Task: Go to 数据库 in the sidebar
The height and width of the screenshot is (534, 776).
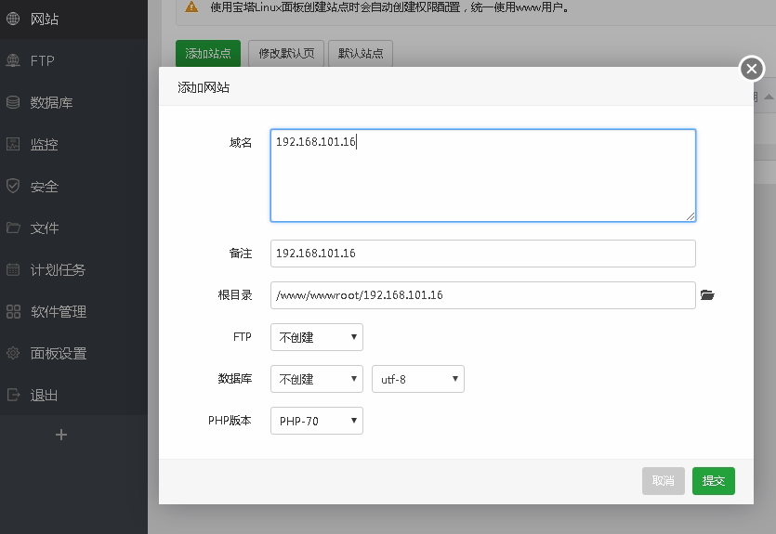Action: coord(73,102)
